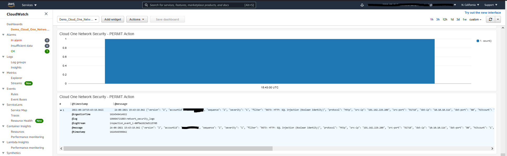Open Service Map
507x156 pixels.
[x=19, y=110]
